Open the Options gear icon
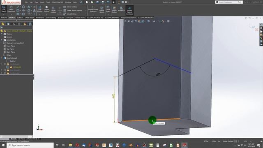The image size is (263, 148). coord(126,2)
